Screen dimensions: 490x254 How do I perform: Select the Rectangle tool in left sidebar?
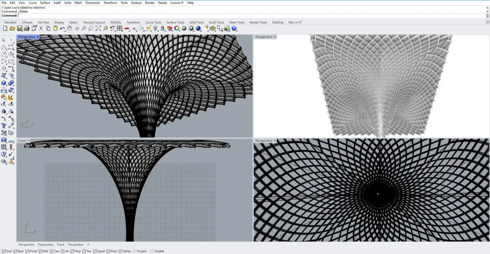tap(11, 61)
